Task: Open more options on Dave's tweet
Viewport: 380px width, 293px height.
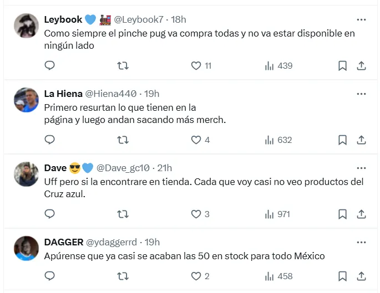Action: point(361,168)
